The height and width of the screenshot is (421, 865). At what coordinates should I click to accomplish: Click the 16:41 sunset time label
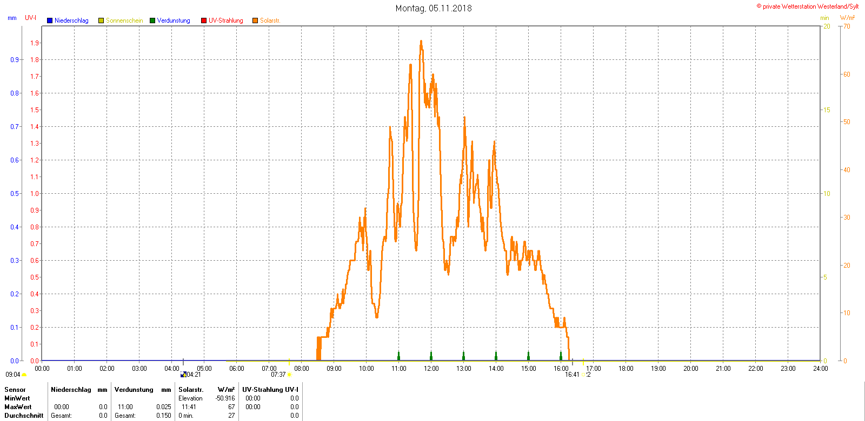(573, 375)
